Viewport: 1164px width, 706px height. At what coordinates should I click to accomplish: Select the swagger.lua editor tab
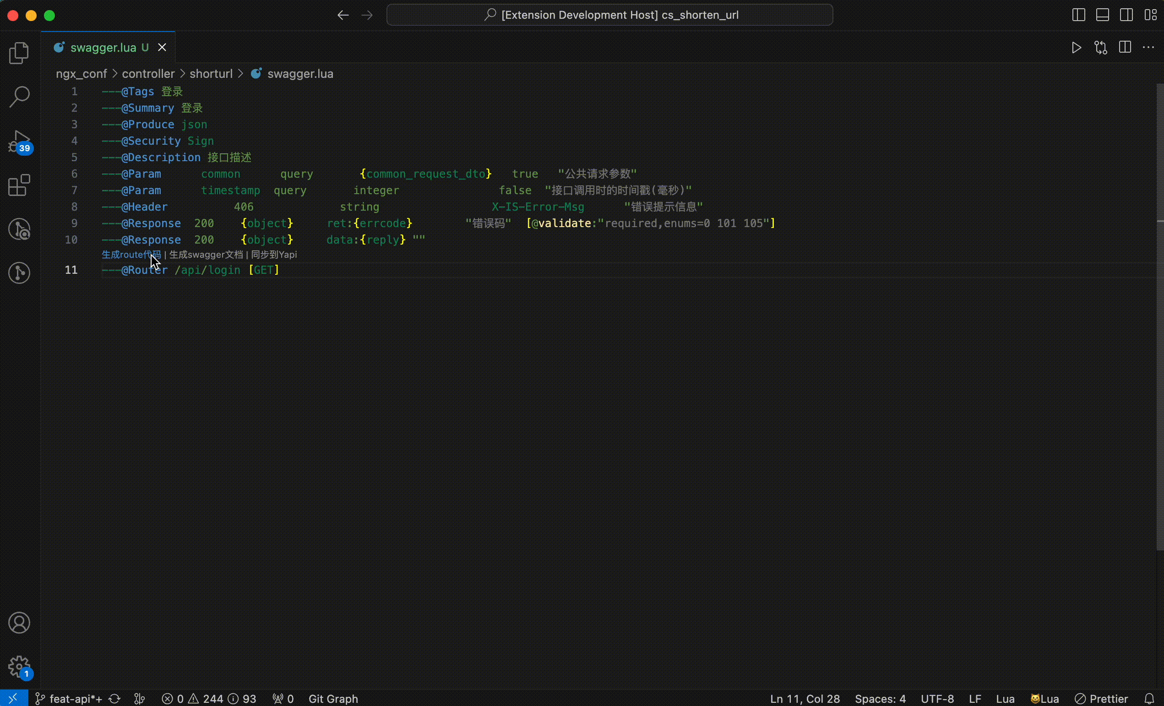[x=103, y=48]
